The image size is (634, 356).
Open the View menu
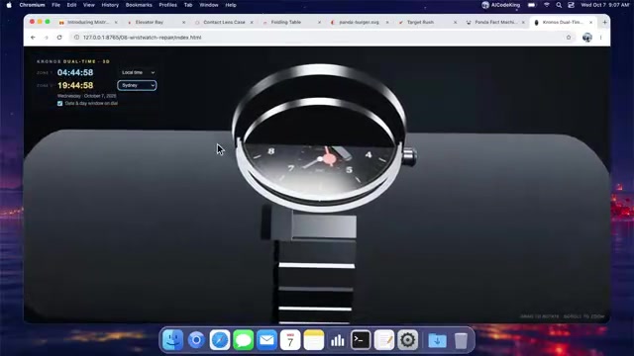(x=88, y=5)
